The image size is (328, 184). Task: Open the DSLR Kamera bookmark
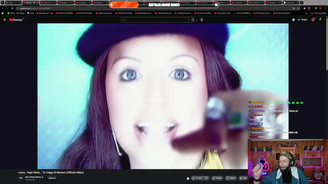(x=262, y=13)
